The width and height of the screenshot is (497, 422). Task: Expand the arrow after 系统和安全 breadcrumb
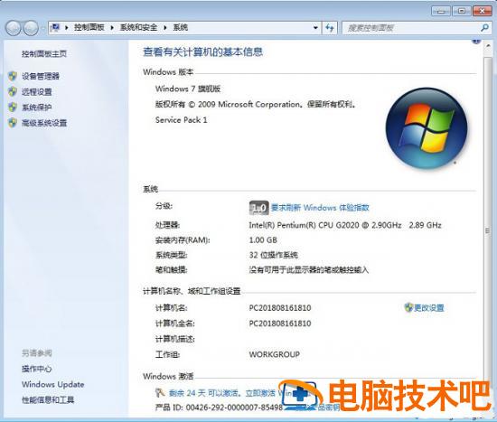pos(164,28)
